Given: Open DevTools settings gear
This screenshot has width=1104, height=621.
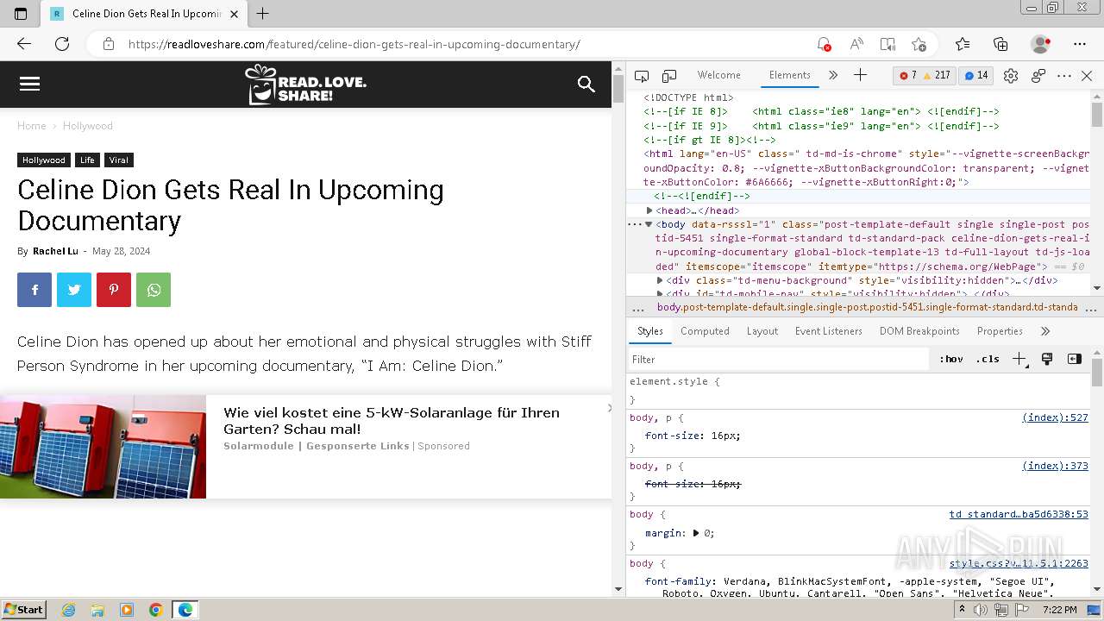Looking at the screenshot, I should click(x=1011, y=76).
